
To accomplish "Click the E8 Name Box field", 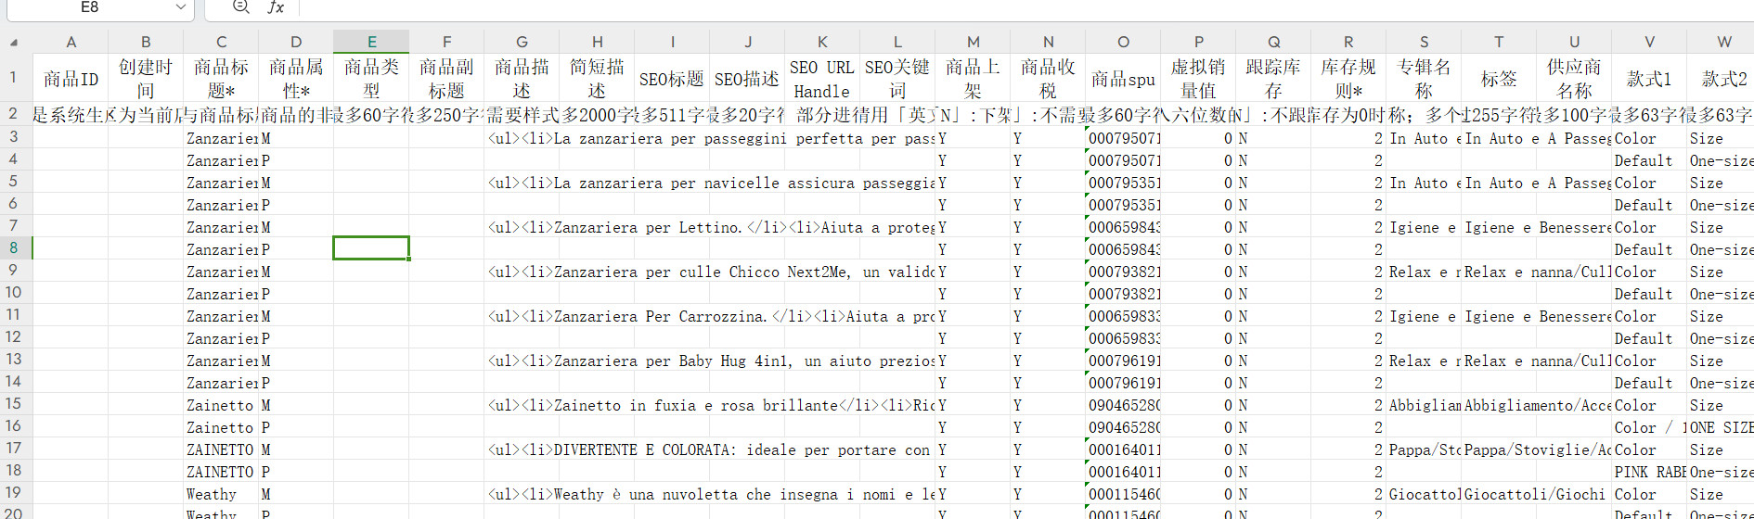I will point(89,7).
